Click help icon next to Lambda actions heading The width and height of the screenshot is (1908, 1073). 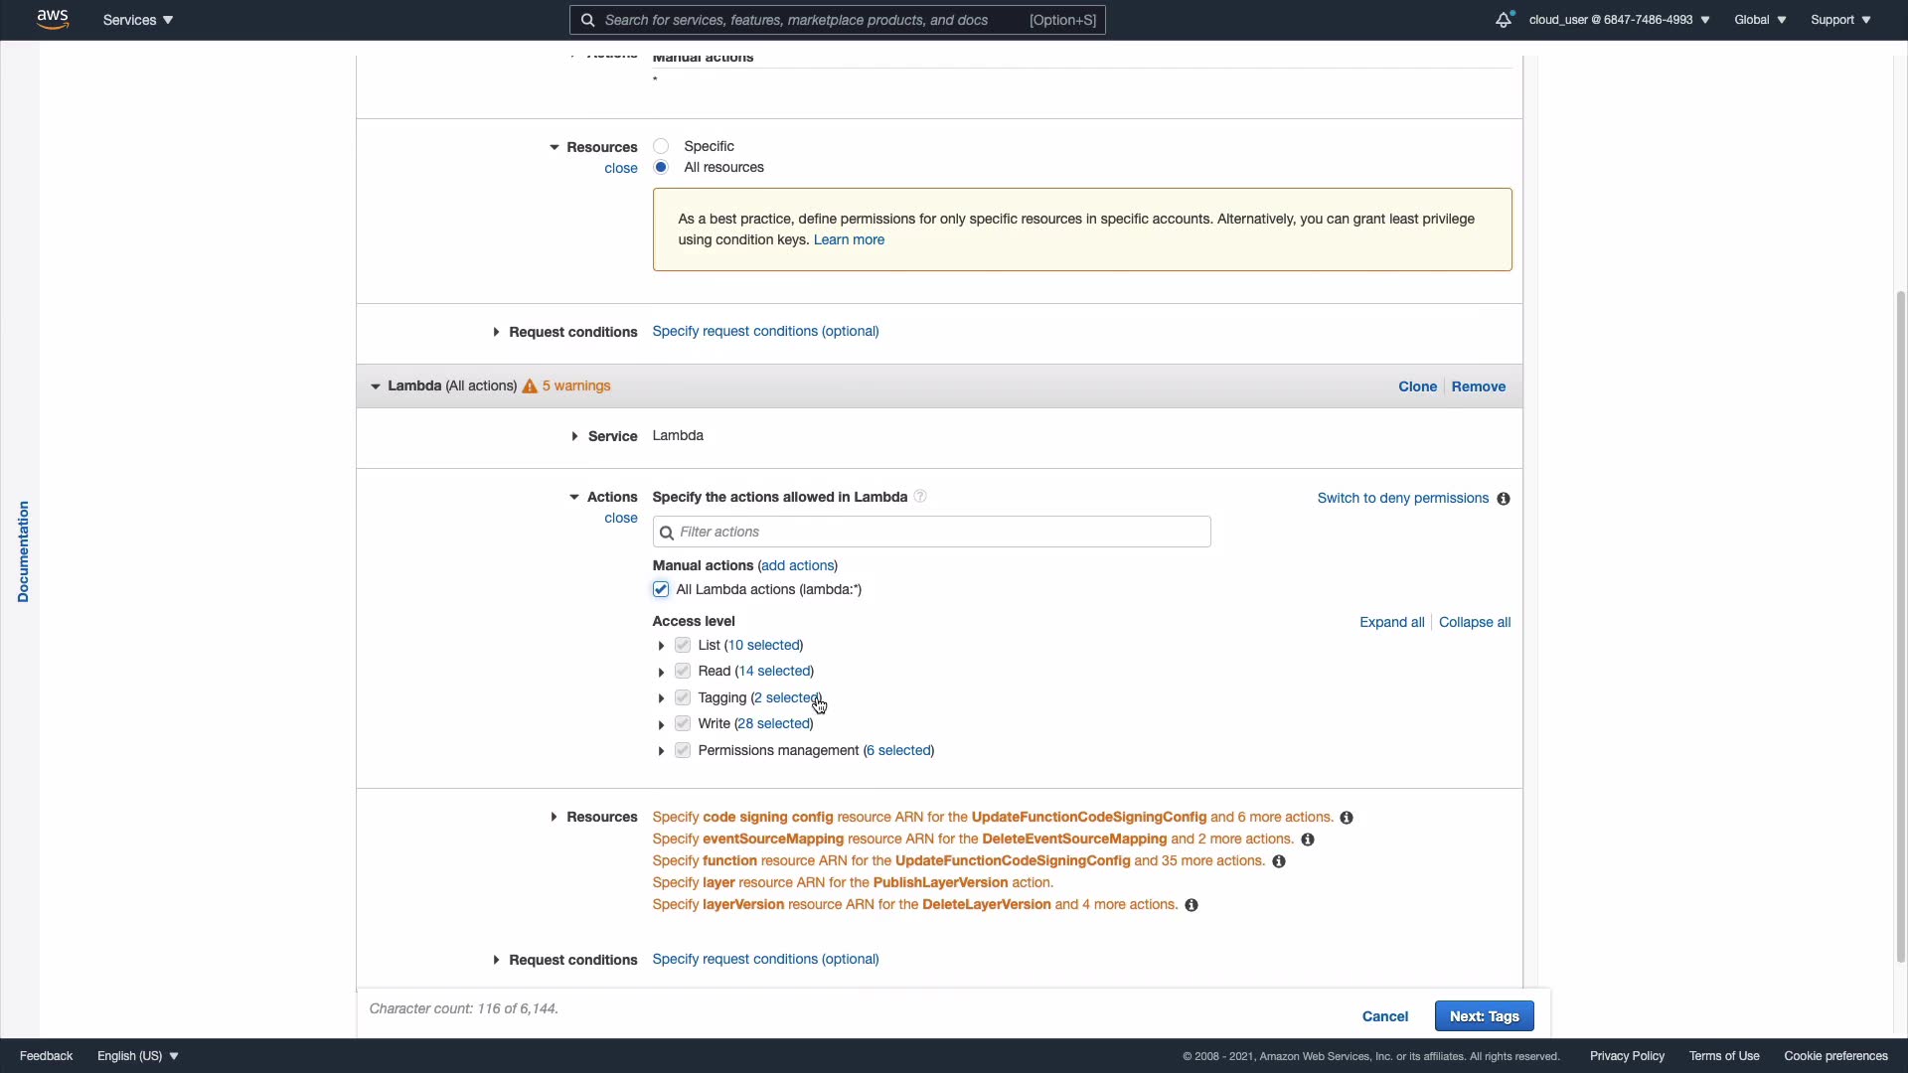(920, 497)
